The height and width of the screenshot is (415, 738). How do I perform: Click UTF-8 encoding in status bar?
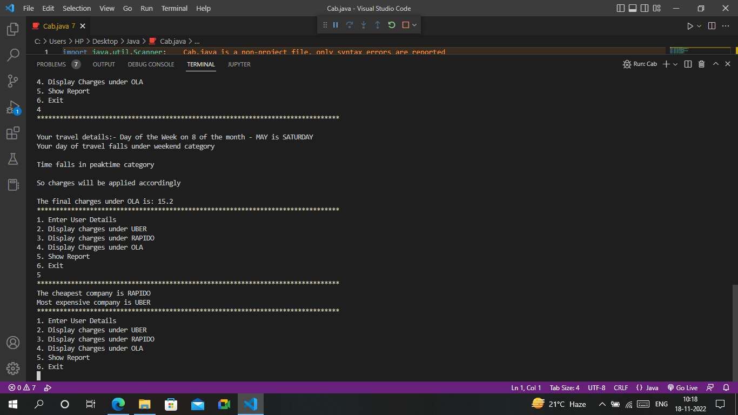(x=596, y=387)
